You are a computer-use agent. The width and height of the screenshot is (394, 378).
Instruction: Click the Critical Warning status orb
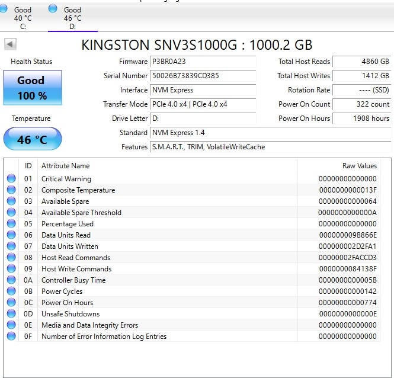[11, 179]
